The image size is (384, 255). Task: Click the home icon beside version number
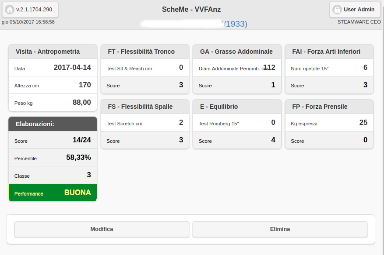click(10, 10)
